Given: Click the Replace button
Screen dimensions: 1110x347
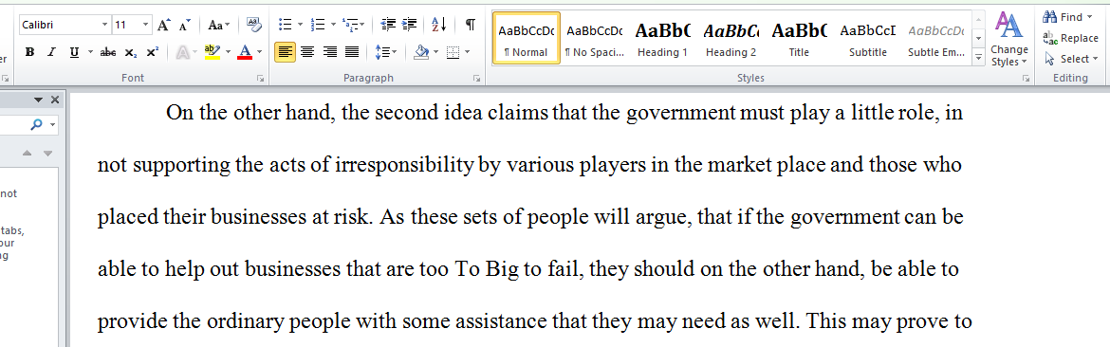Looking at the screenshot, I should pyautogui.click(x=1071, y=38).
